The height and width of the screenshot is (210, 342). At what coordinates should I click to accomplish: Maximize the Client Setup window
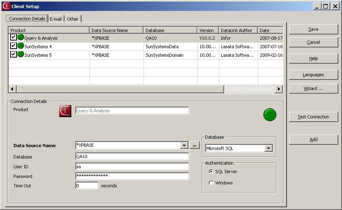(x=325, y=6)
